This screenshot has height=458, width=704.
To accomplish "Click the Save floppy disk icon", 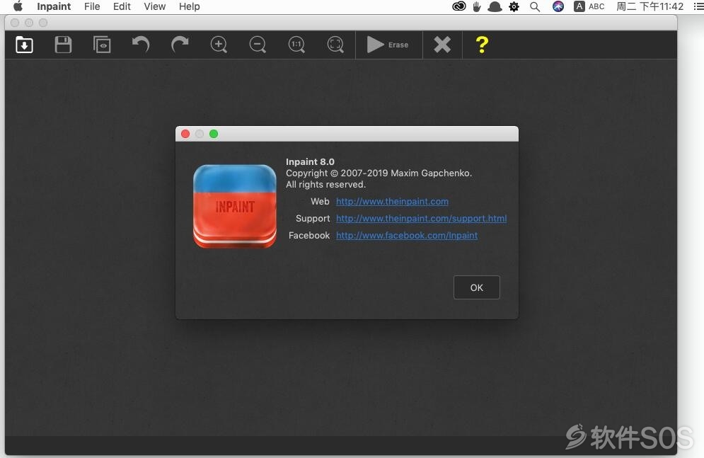I will [x=63, y=45].
